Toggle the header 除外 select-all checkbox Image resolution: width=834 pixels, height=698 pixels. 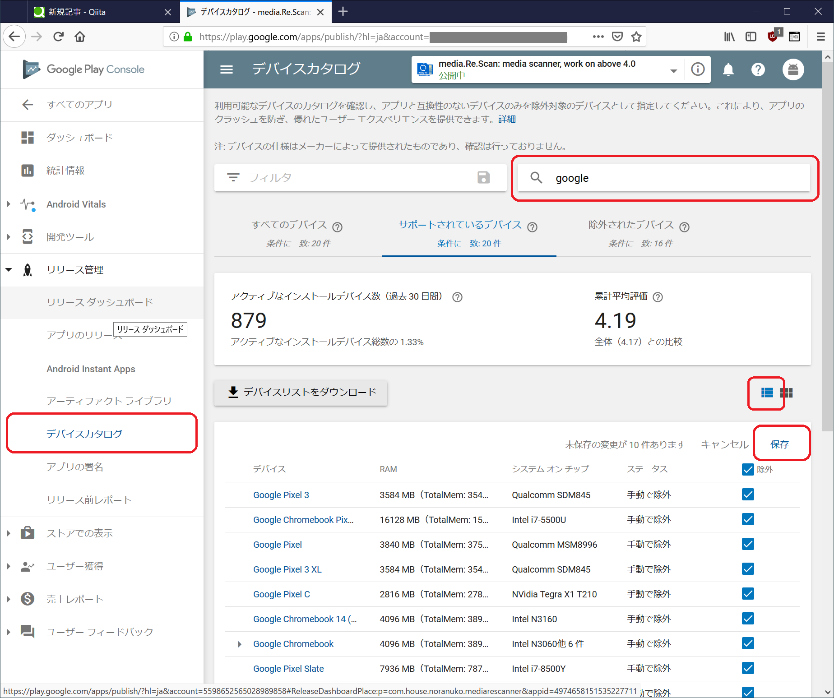[x=748, y=470]
